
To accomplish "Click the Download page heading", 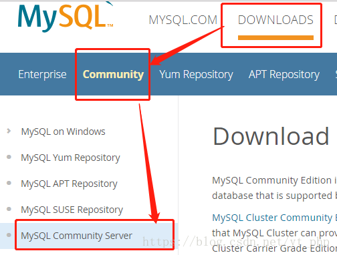I will tap(271, 136).
